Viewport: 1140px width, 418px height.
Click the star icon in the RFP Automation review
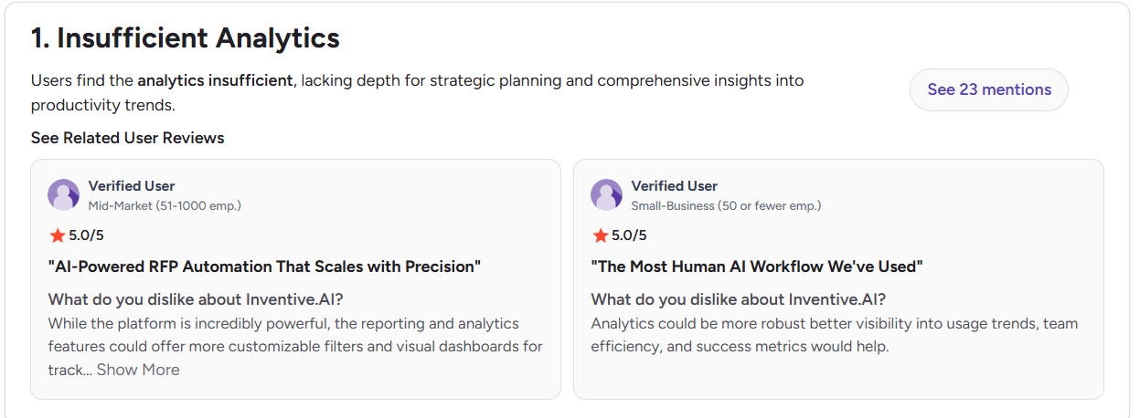(58, 235)
